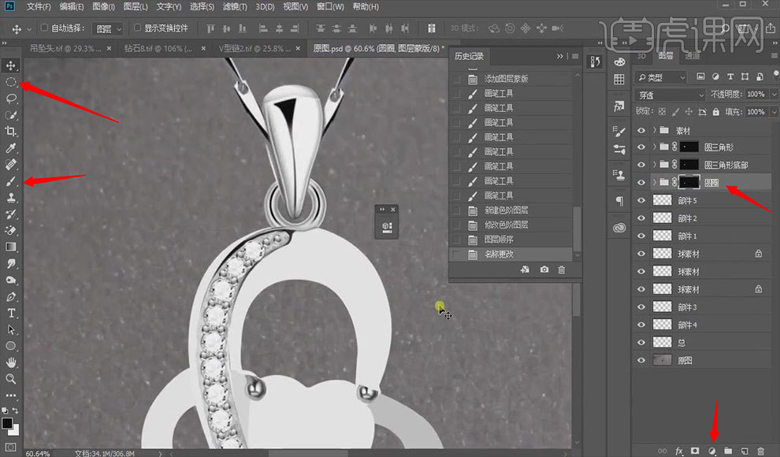Enable the 显示变换控件 checkbox
The width and height of the screenshot is (780, 457).
[138, 28]
